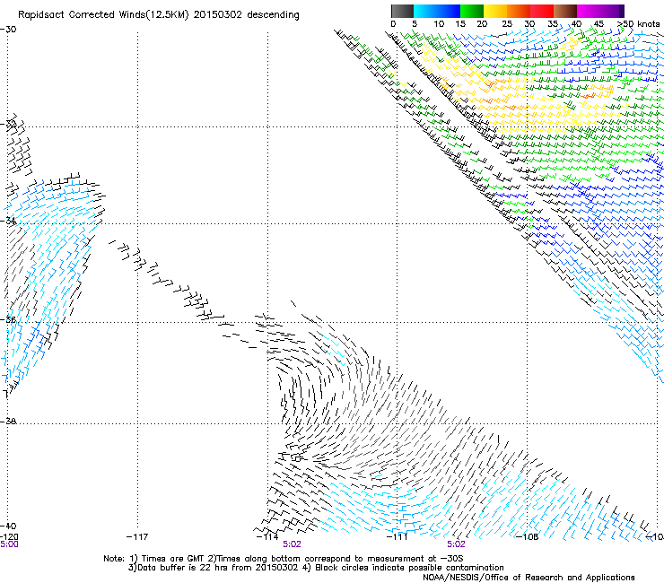Click the yellow 20-25 knots color band

(495, 11)
